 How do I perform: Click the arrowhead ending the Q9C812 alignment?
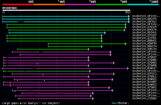point(129,22)
